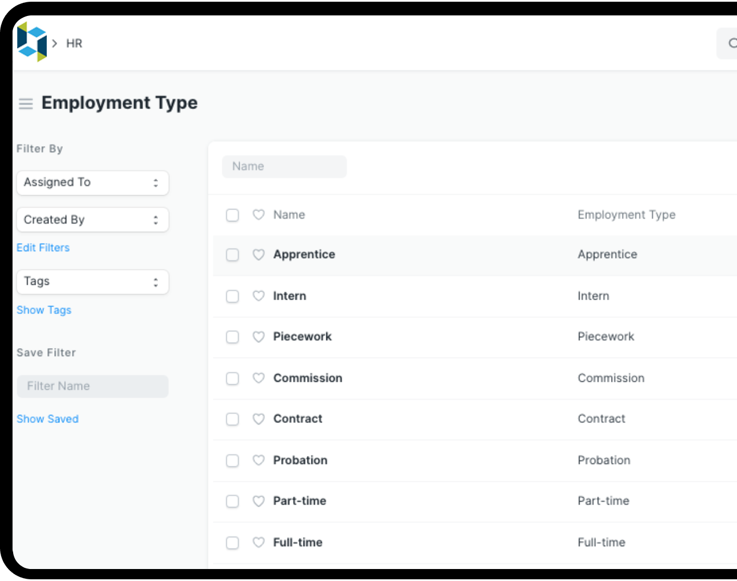Click the Show Saved link
Image resolution: width=737 pixels, height=581 pixels.
coord(47,418)
